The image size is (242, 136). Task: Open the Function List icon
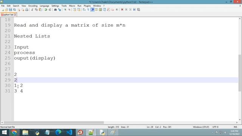109,10
